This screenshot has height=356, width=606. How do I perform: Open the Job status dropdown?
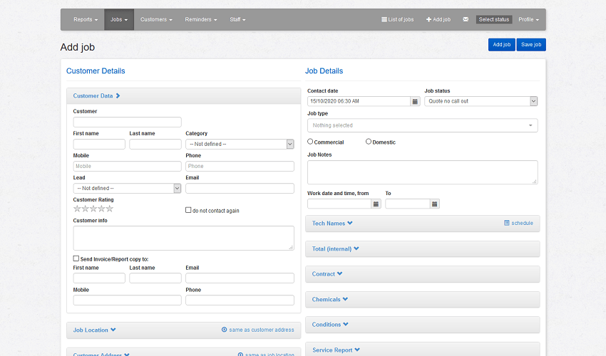481,101
